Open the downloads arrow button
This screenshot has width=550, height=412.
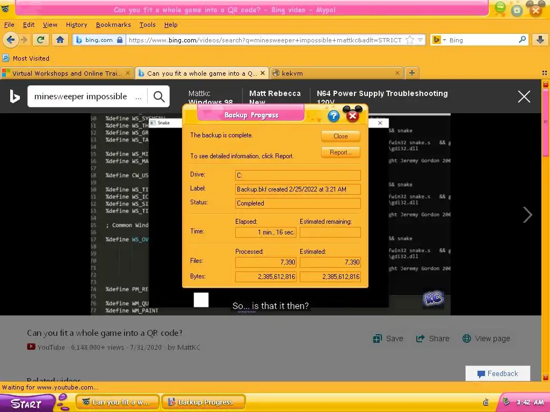(x=540, y=40)
